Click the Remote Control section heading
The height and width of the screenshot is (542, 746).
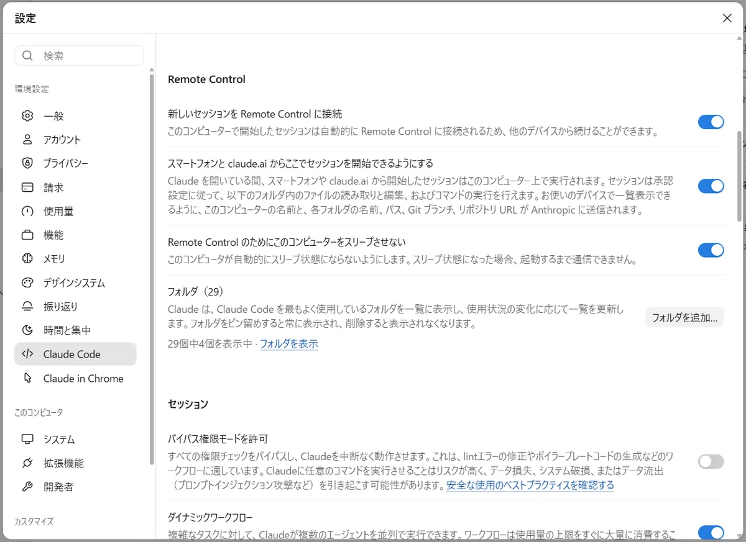[x=207, y=79]
